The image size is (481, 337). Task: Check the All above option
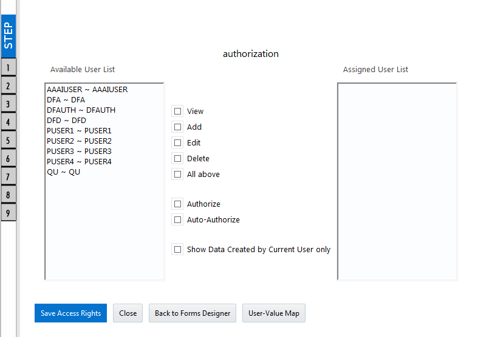(177, 175)
